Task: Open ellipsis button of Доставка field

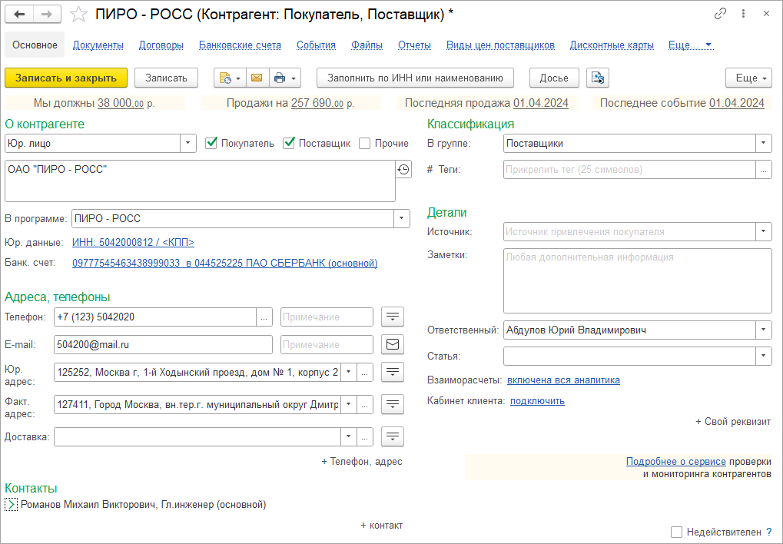Action: tap(365, 437)
